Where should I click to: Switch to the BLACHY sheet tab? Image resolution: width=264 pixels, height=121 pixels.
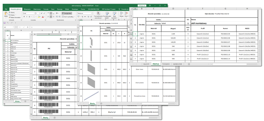(146, 64)
